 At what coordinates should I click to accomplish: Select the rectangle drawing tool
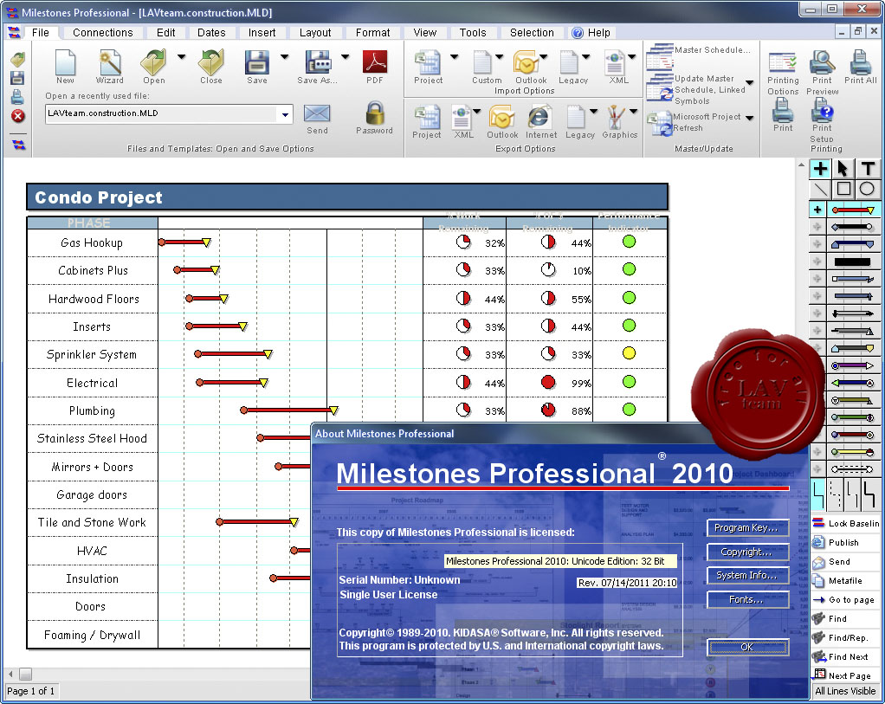tap(843, 189)
